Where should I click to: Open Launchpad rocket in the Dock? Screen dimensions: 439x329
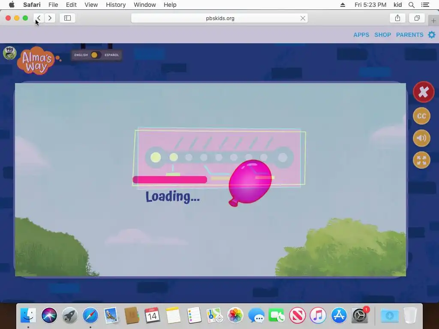click(x=70, y=315)
